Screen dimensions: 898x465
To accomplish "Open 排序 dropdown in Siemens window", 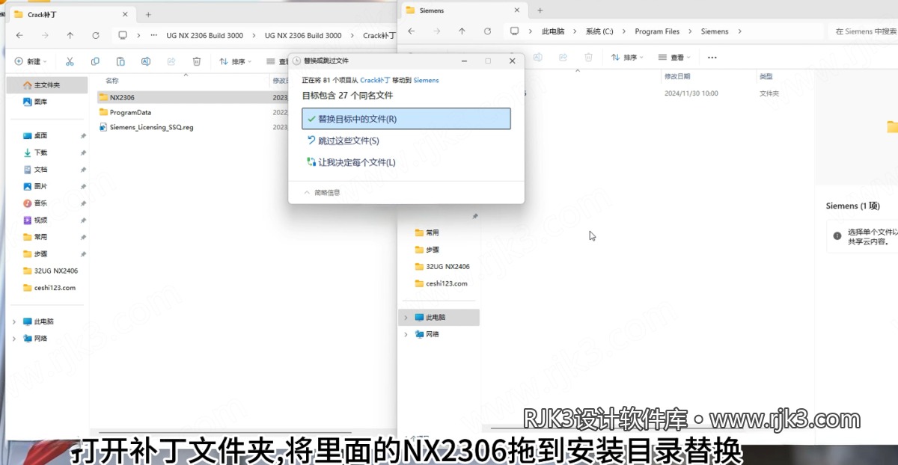I will 627,58.
